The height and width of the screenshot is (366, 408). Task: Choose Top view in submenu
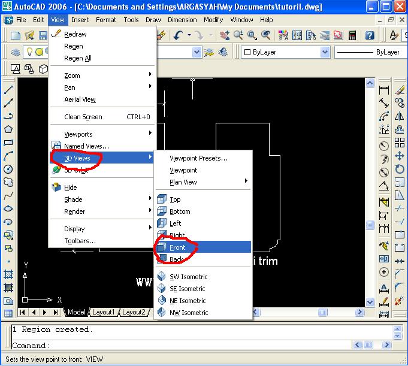click(203, 199)
